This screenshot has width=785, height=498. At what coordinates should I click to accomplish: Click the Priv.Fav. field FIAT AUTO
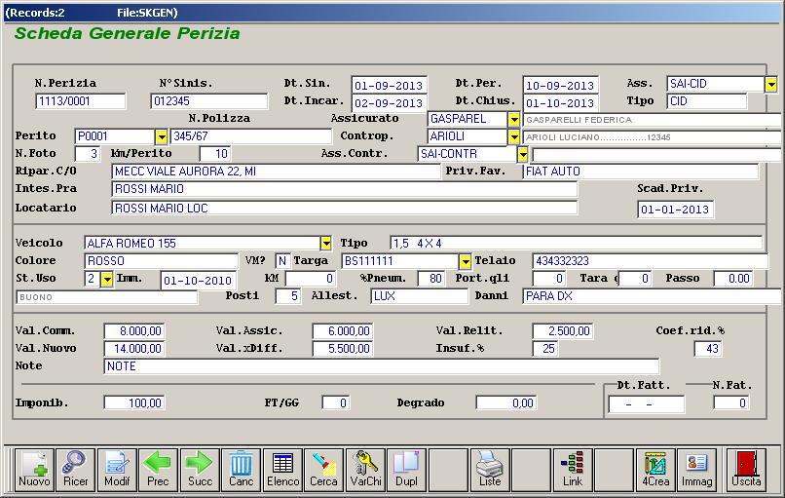pyautogui.click(x=640, y=172)
